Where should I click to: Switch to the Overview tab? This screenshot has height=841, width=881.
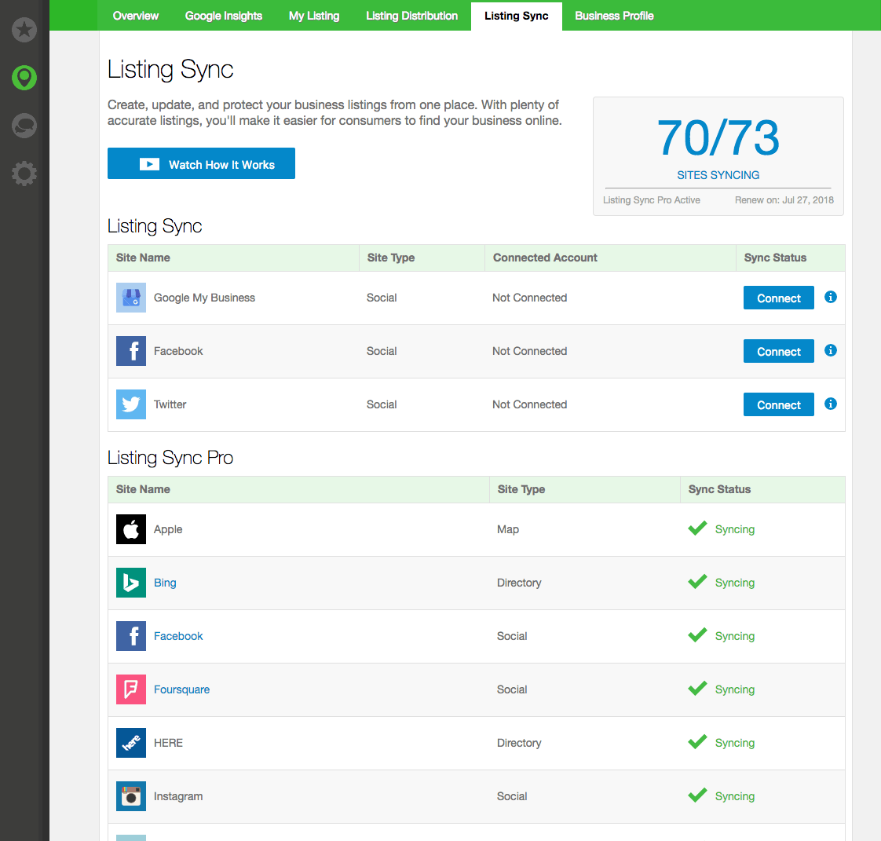135,16
